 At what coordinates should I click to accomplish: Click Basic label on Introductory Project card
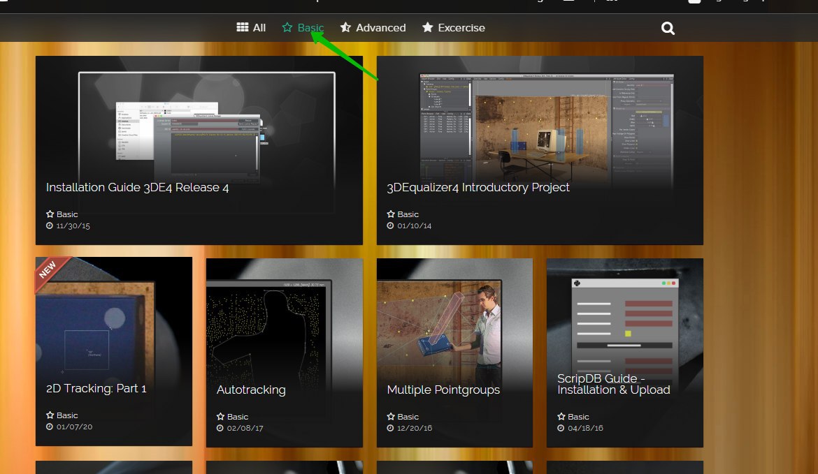point(408,214)
